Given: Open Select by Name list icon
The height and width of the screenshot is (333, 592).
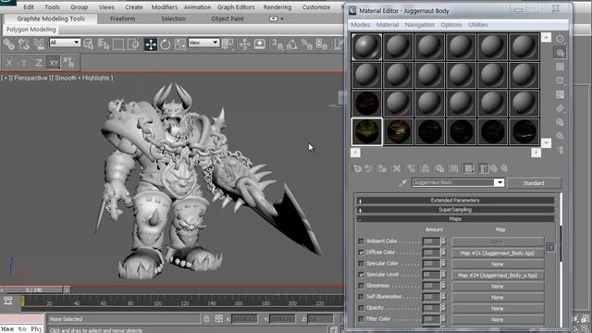Looking at the screenshot, I should pos(104,44).
